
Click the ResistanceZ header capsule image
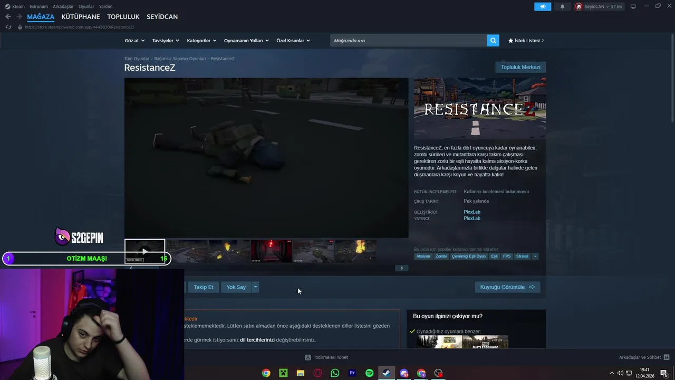[480, 108]
